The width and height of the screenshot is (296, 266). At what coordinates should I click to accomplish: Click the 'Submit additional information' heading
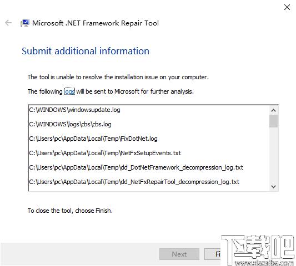coord(86,51)
